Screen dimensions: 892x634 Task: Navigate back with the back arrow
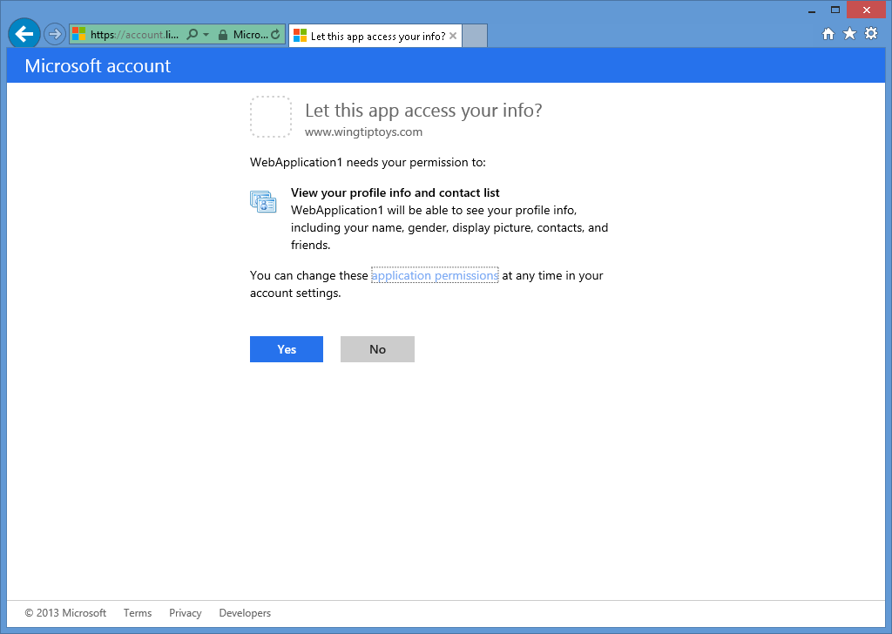click(x=24, y=33)
